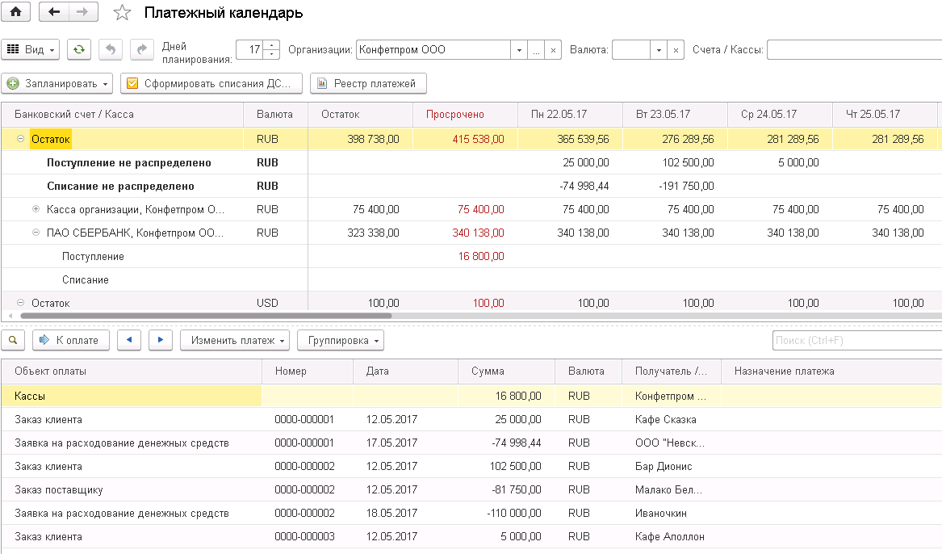Collapse the ПАО СБЕРБАНК row
This screenshot has width=942, height=554.
[36, 233]
